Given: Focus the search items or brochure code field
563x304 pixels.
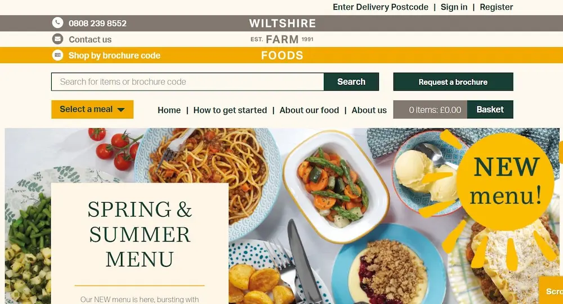Looking at the screenshot, I should point(188,82).
